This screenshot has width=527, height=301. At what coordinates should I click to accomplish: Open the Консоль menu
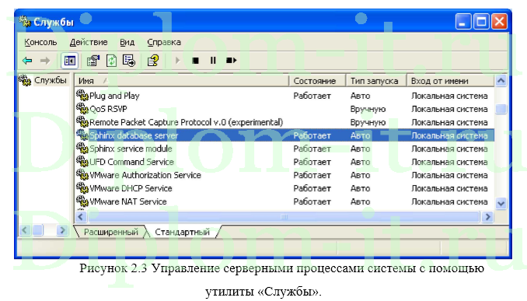point(40,42)
